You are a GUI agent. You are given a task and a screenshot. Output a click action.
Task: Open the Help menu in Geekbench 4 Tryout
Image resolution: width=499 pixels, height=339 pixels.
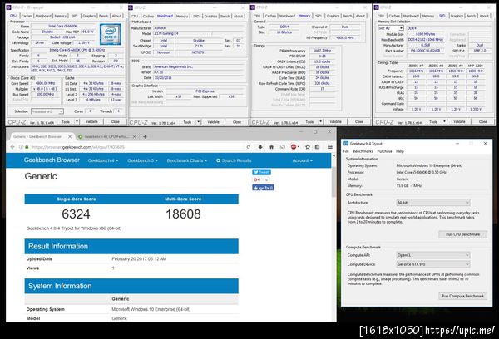[x=400, y=151]
